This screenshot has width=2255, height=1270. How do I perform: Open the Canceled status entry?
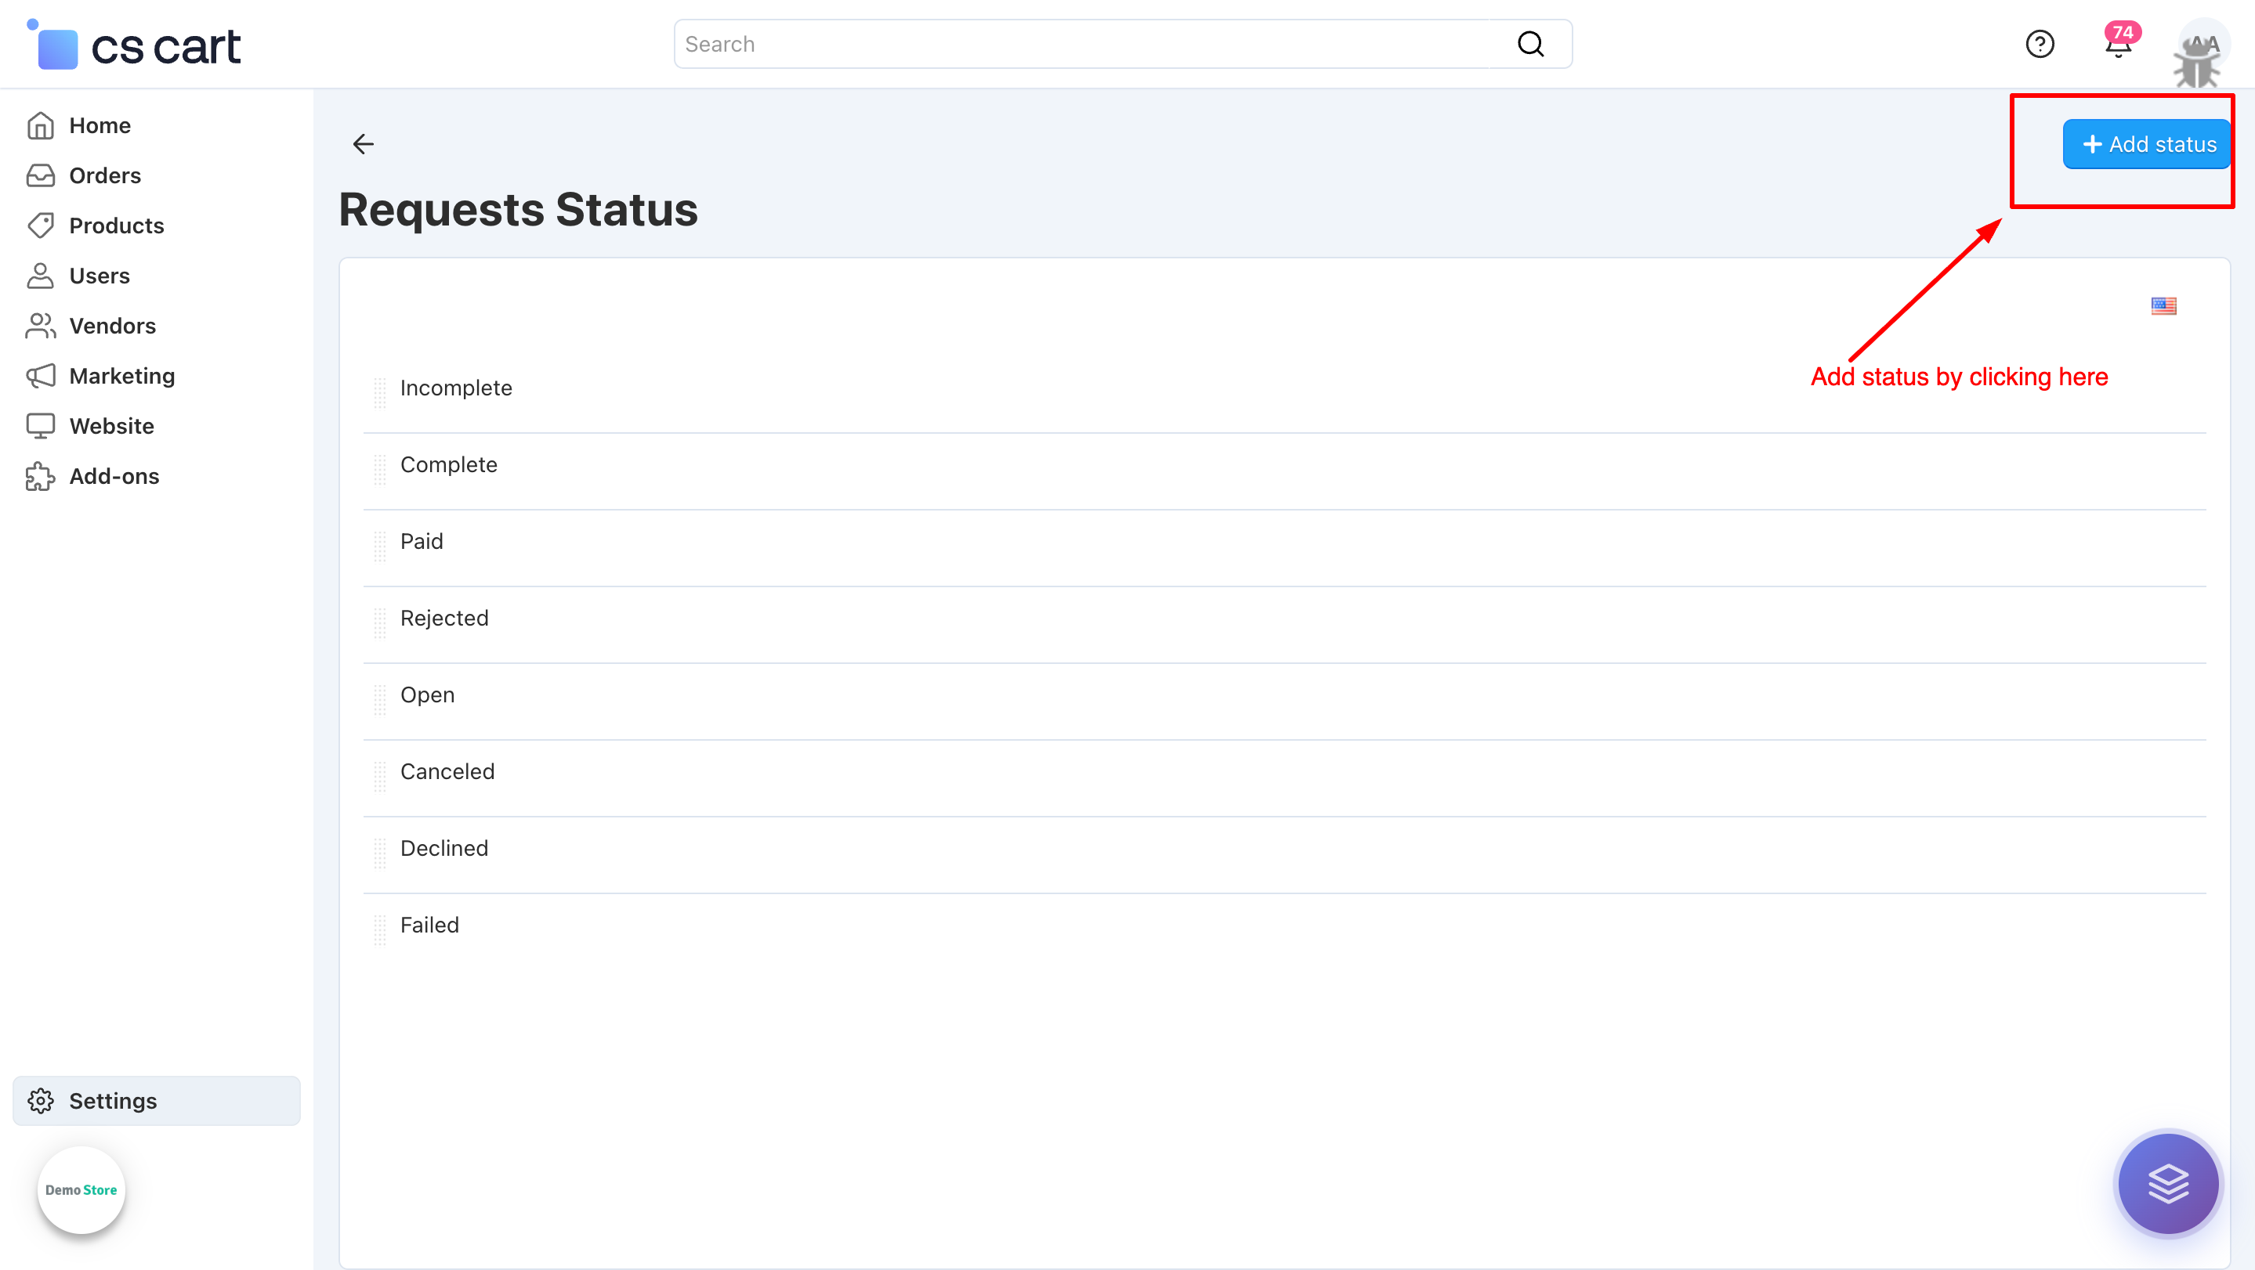pyautogui.click(x=447, y=771)
